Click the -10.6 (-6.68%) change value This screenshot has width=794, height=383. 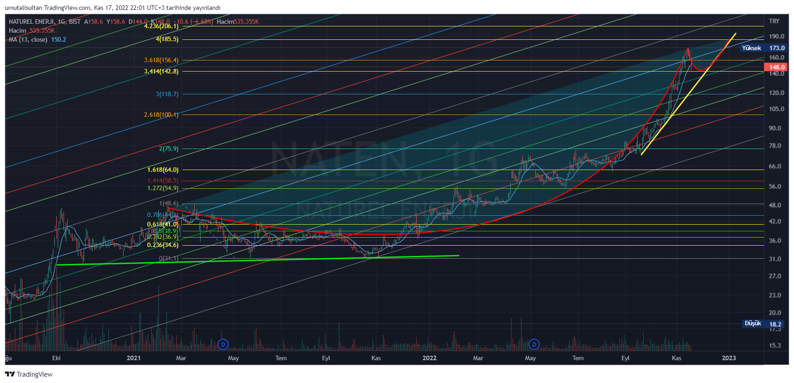193,21
